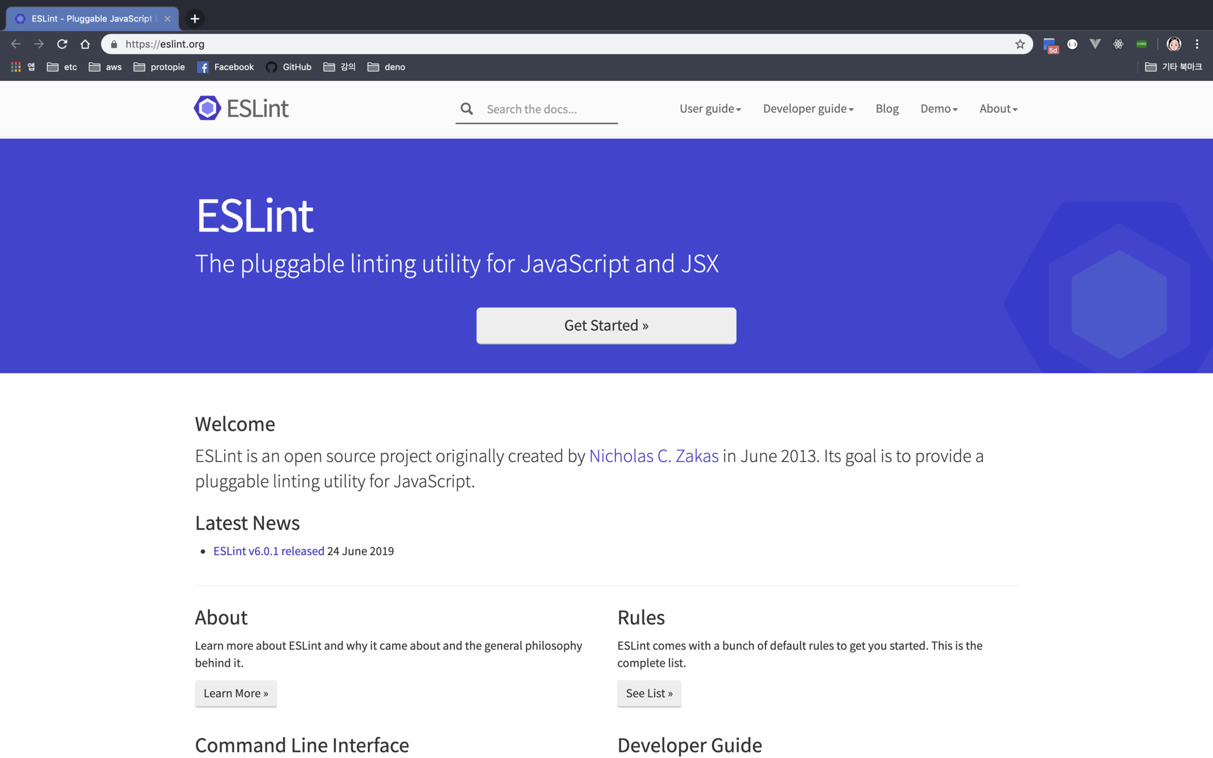Image resolution: width=1213 pixels, height=758 pixels.
Task: Click the browser home icon
Action: pyautogui.click(x=85, y=44)
